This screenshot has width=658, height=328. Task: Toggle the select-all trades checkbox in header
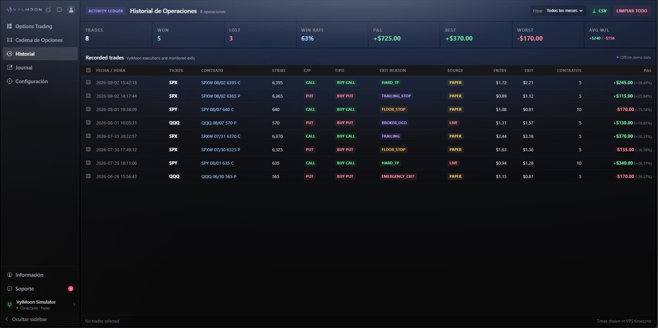point(88,70)
